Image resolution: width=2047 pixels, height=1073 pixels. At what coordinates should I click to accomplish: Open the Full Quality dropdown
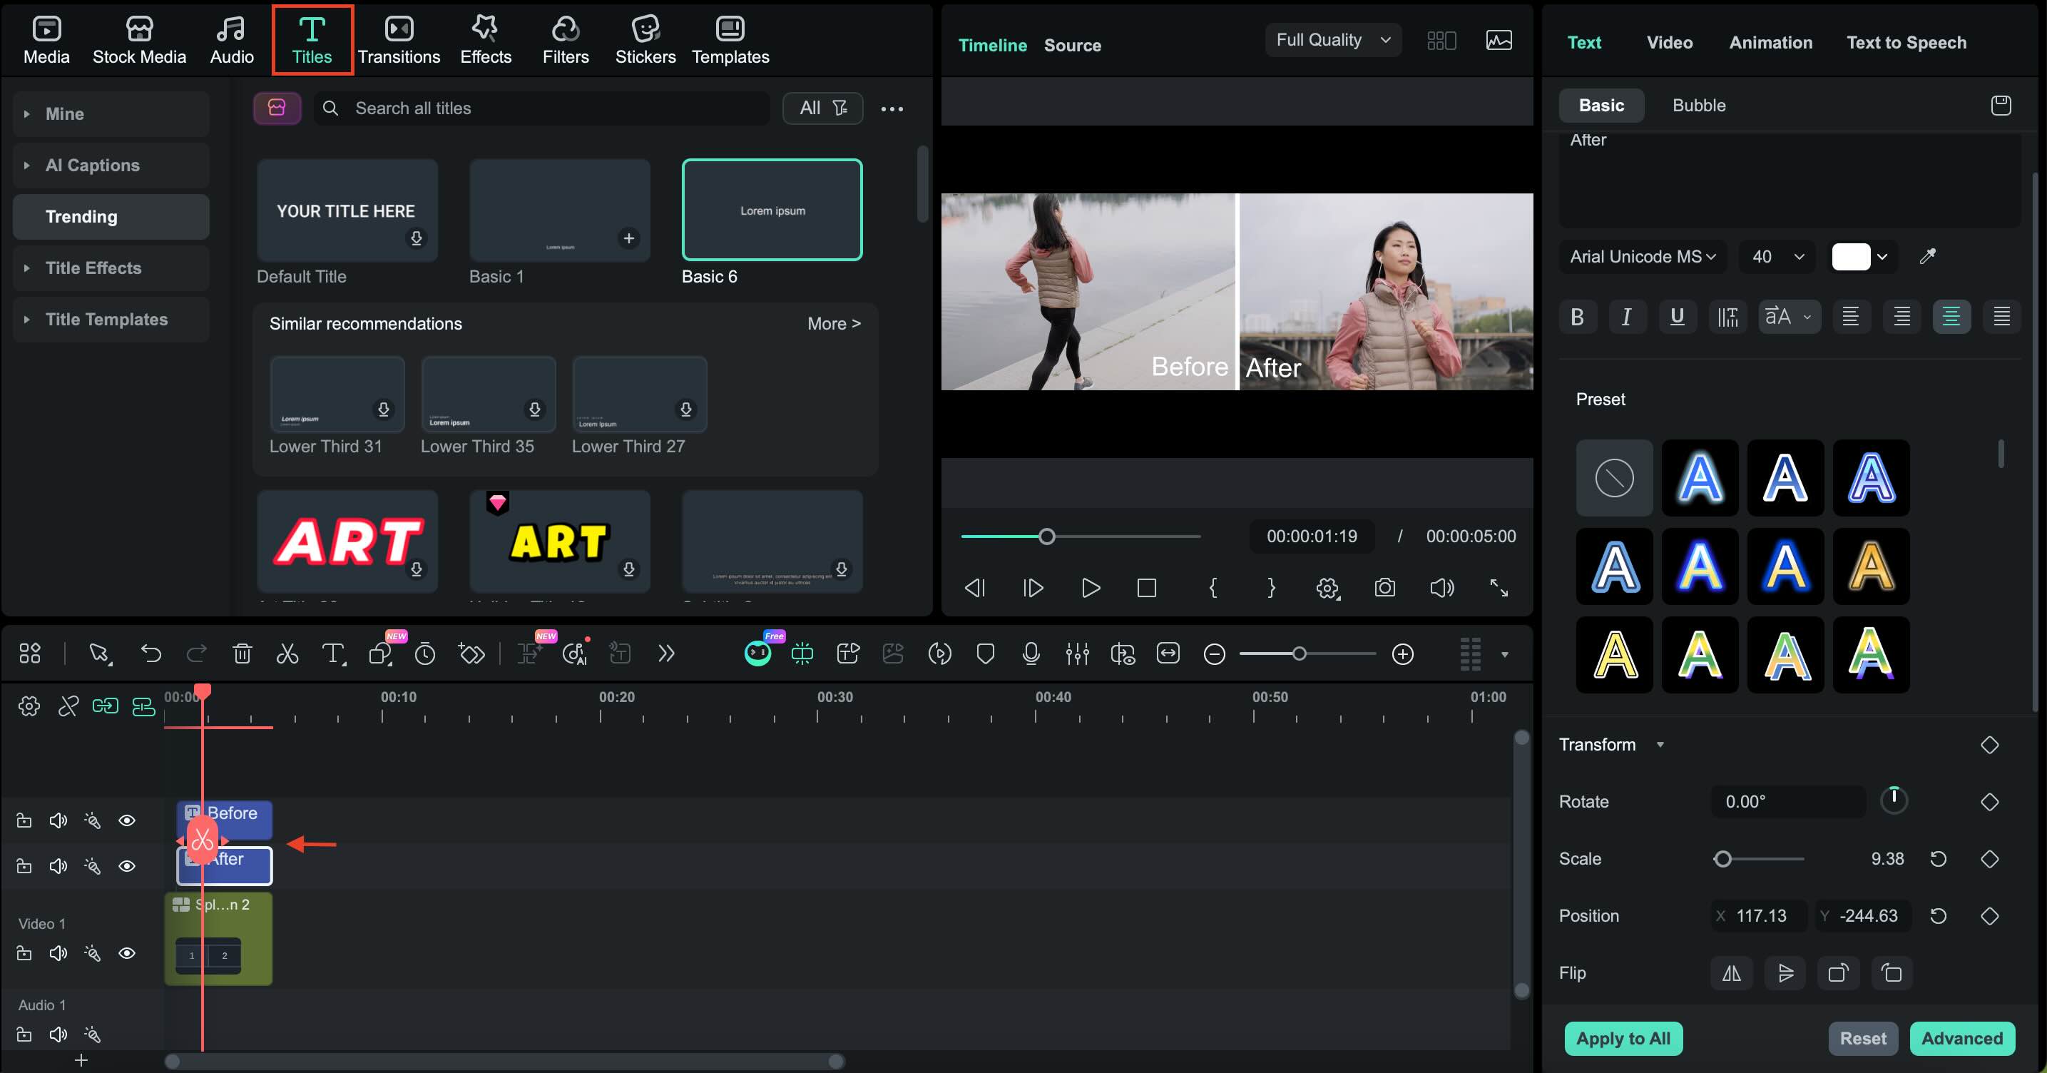point(1332,40)
